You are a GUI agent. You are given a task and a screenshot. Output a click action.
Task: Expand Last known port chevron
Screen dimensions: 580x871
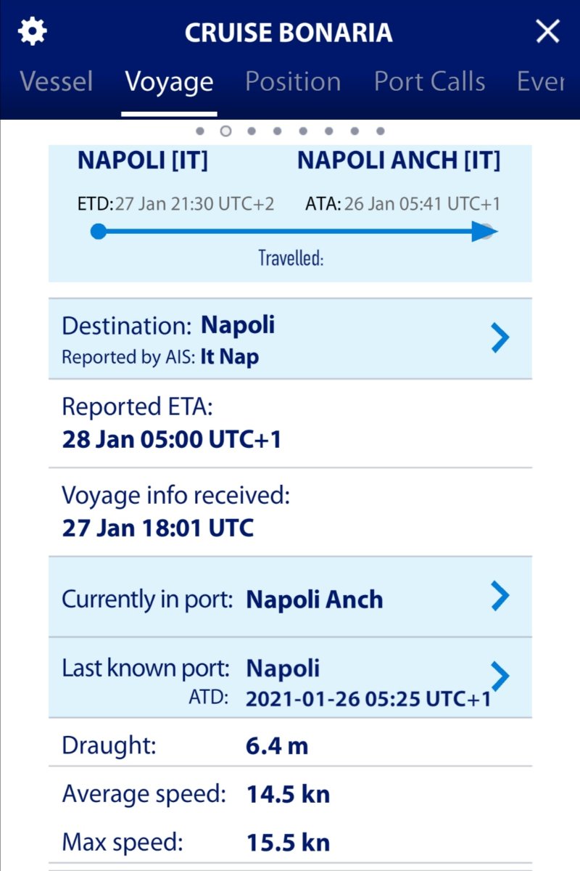pos(500,676)
